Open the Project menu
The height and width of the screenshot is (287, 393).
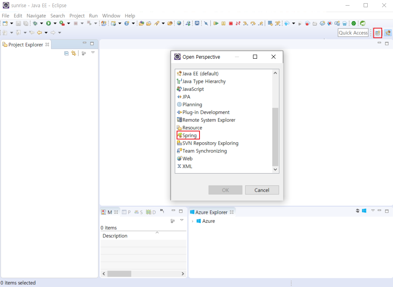point(77,16)
